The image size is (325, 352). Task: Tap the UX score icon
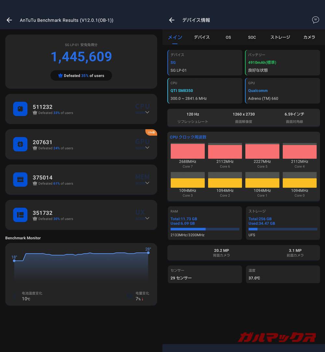click(x=20, y=215)
